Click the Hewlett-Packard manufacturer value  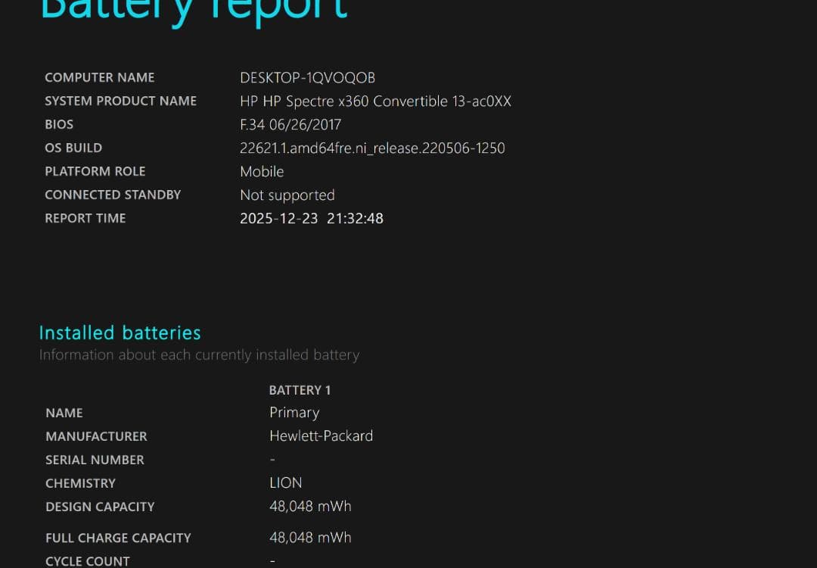point(321,435)
